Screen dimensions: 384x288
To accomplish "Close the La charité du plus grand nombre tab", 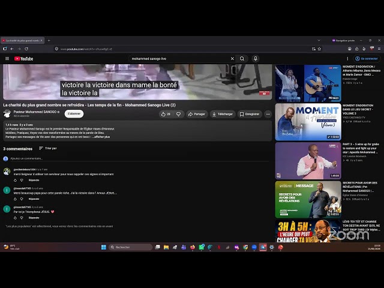I will tap(41, 40).
